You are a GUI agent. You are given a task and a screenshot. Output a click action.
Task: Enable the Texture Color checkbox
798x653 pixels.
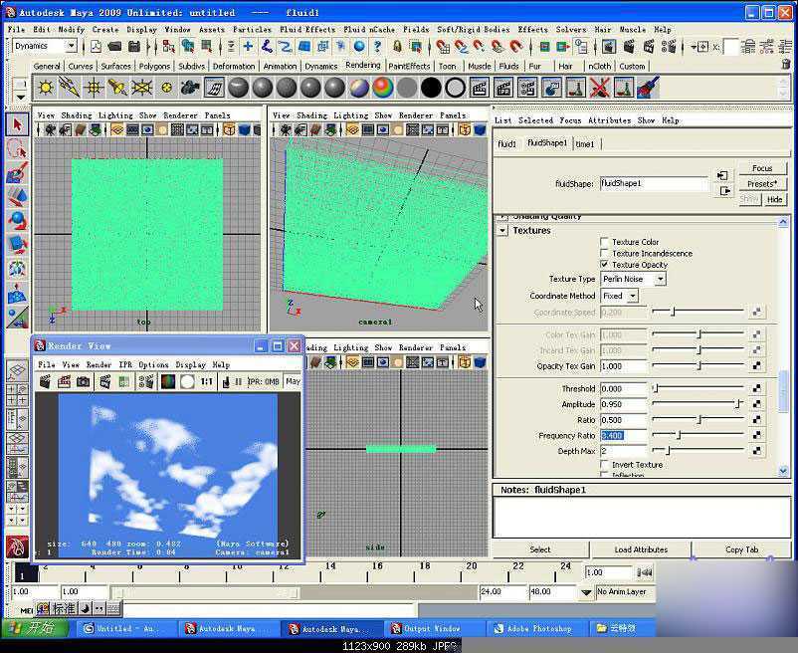(604, 242)
